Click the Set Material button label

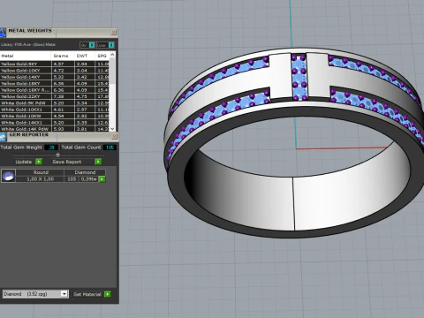point(87,294)
